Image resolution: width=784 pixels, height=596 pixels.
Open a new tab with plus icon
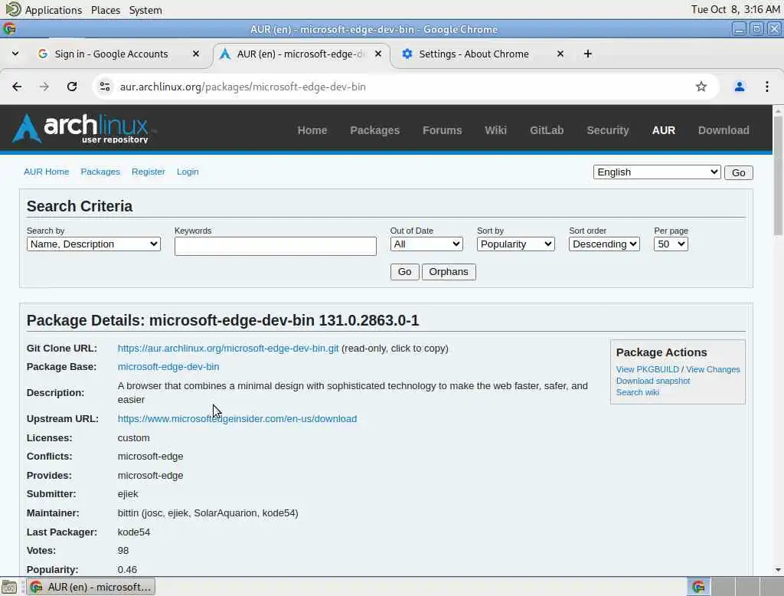587,54
